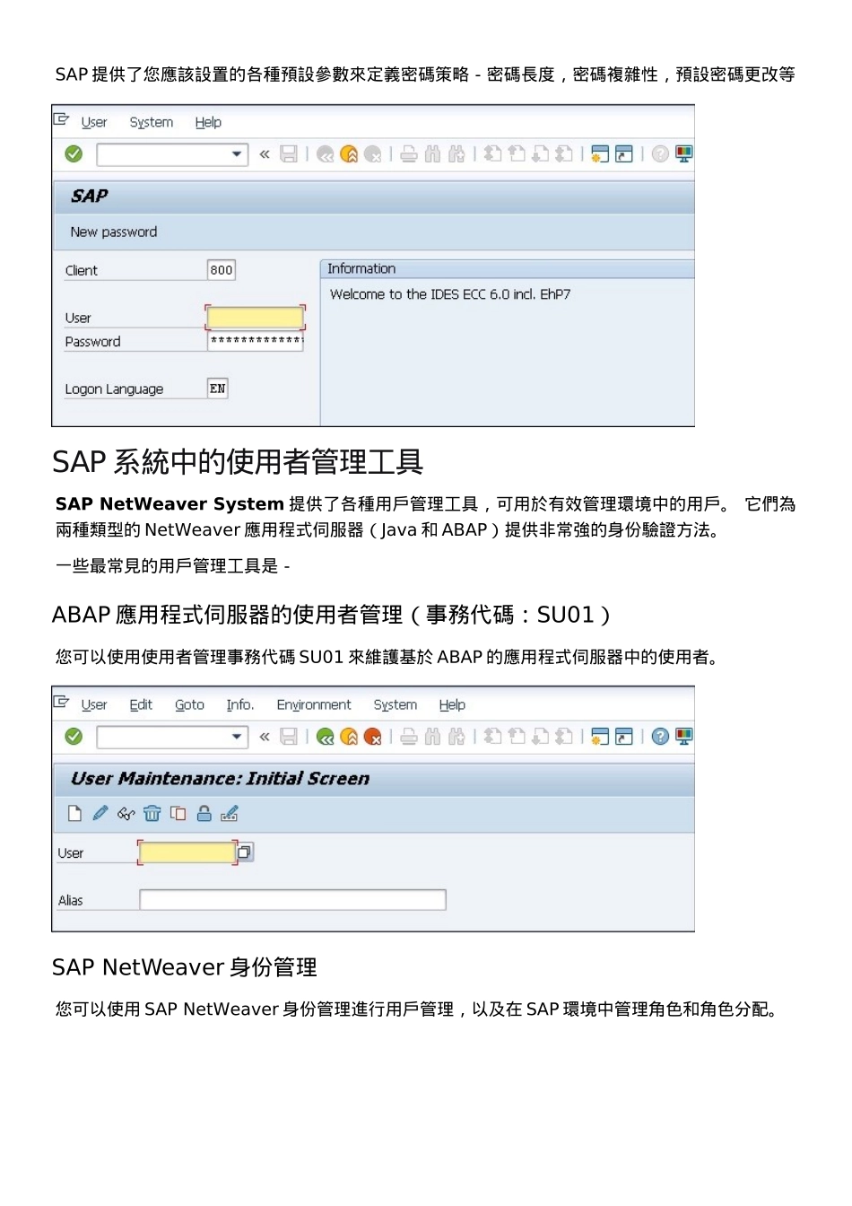Open the User menu in User Maintenance
The height and width of the screenshot is (1206, 852).
(94, 704)
